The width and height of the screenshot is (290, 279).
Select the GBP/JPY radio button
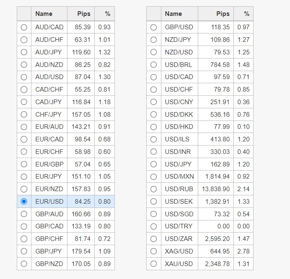24,251
